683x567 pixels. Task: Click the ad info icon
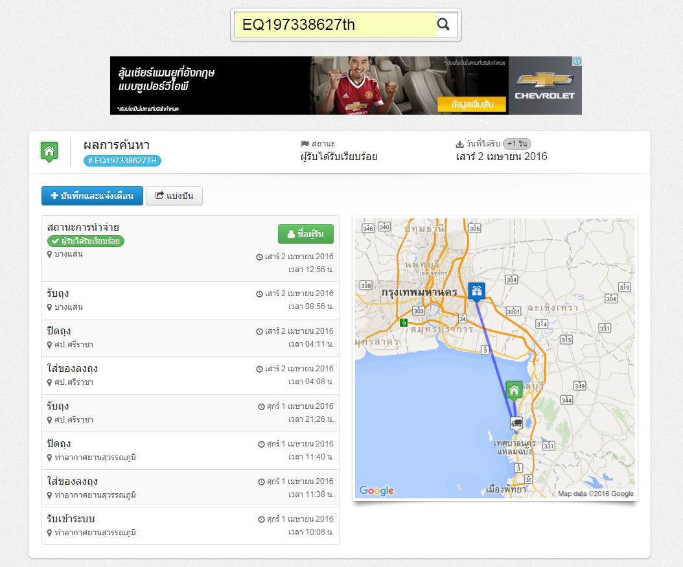[576, 62]
